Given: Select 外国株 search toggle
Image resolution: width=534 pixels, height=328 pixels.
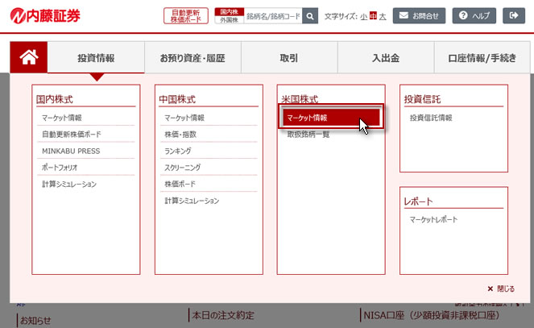Looking at the screenshot, I should 230,19.
